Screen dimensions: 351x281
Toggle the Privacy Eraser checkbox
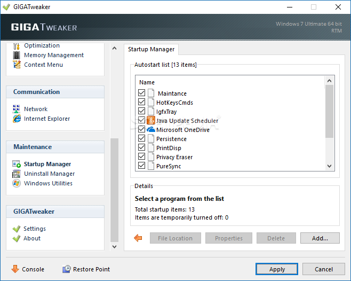[x=141, y=157]
